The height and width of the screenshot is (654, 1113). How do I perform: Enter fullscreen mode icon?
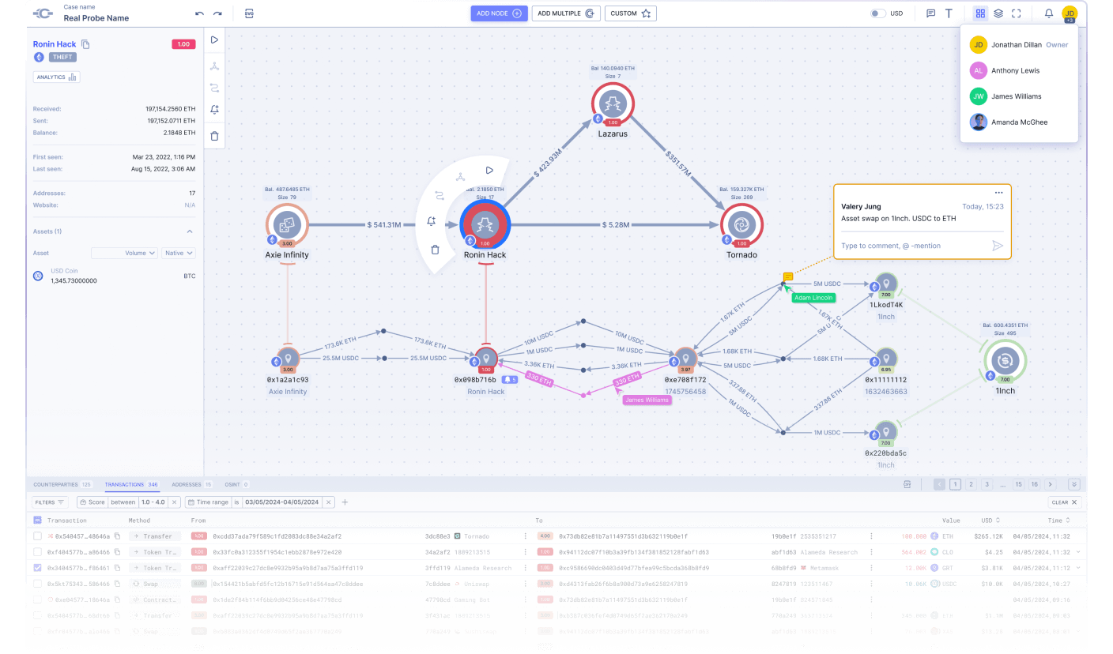pyautogui.click(x=1017, y=13)
